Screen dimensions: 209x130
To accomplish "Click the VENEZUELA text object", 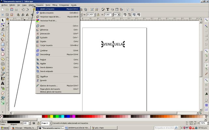I will (x=113, y=44).
